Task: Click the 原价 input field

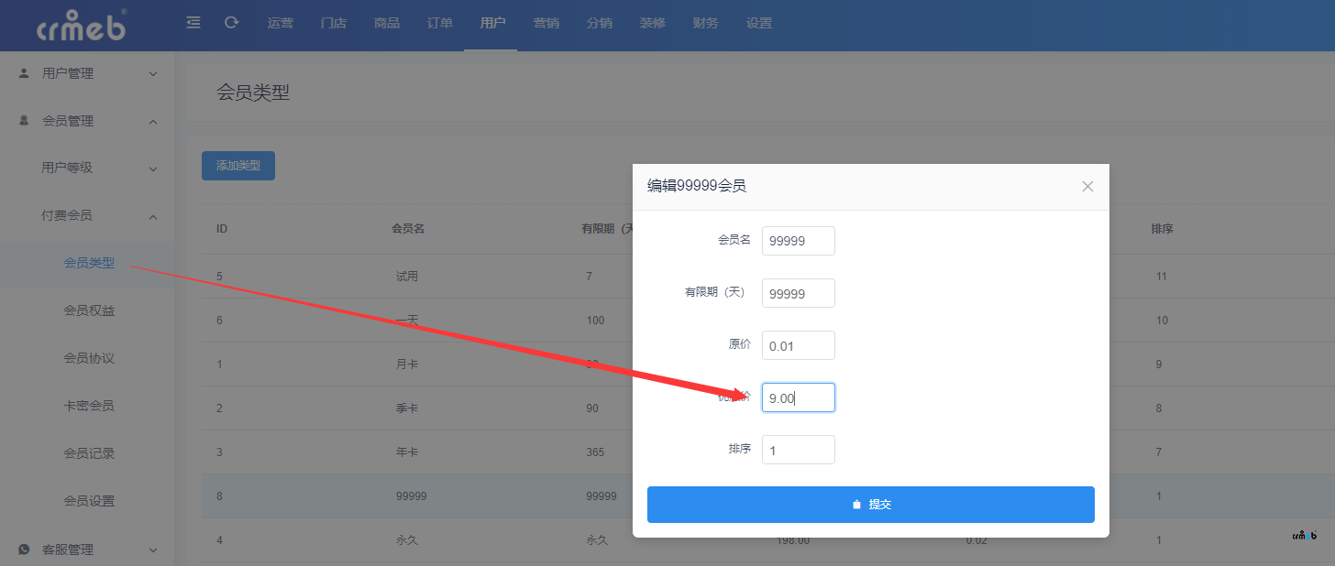Action: 799,345
